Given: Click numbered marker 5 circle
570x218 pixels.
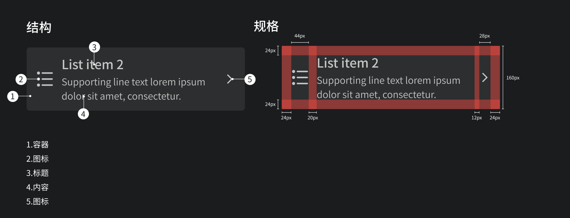Looking at the screenshot, I should [250, 79].
